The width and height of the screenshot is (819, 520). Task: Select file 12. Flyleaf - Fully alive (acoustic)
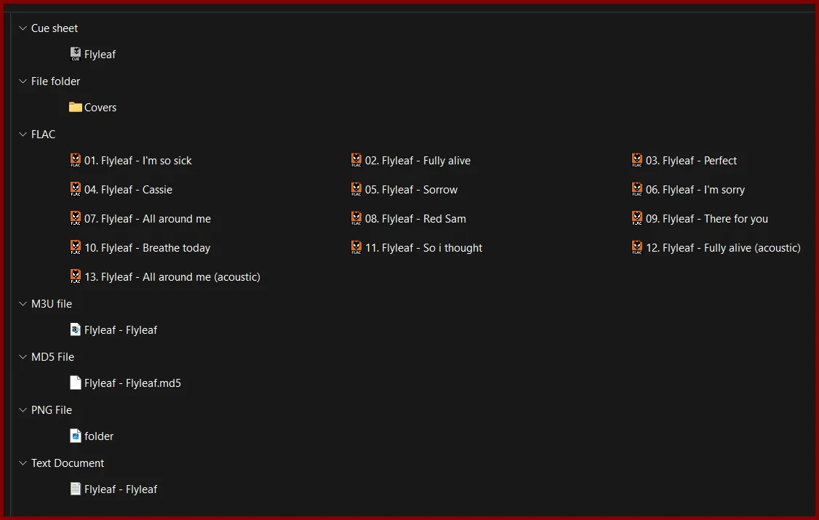click(723, 248)
